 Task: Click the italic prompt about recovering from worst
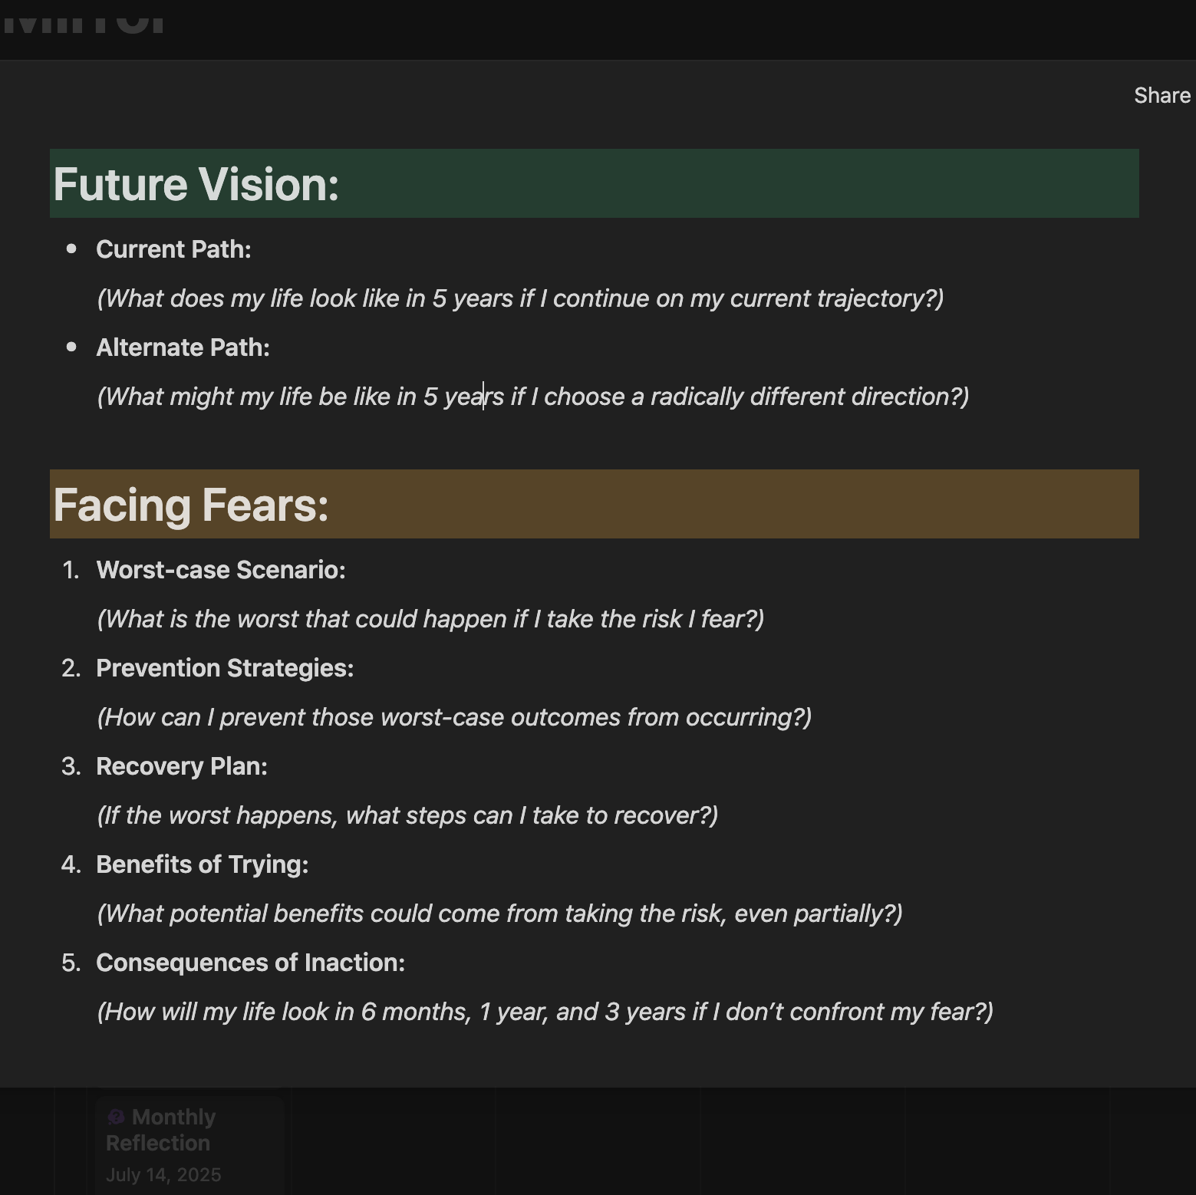[x=407, y=815]
